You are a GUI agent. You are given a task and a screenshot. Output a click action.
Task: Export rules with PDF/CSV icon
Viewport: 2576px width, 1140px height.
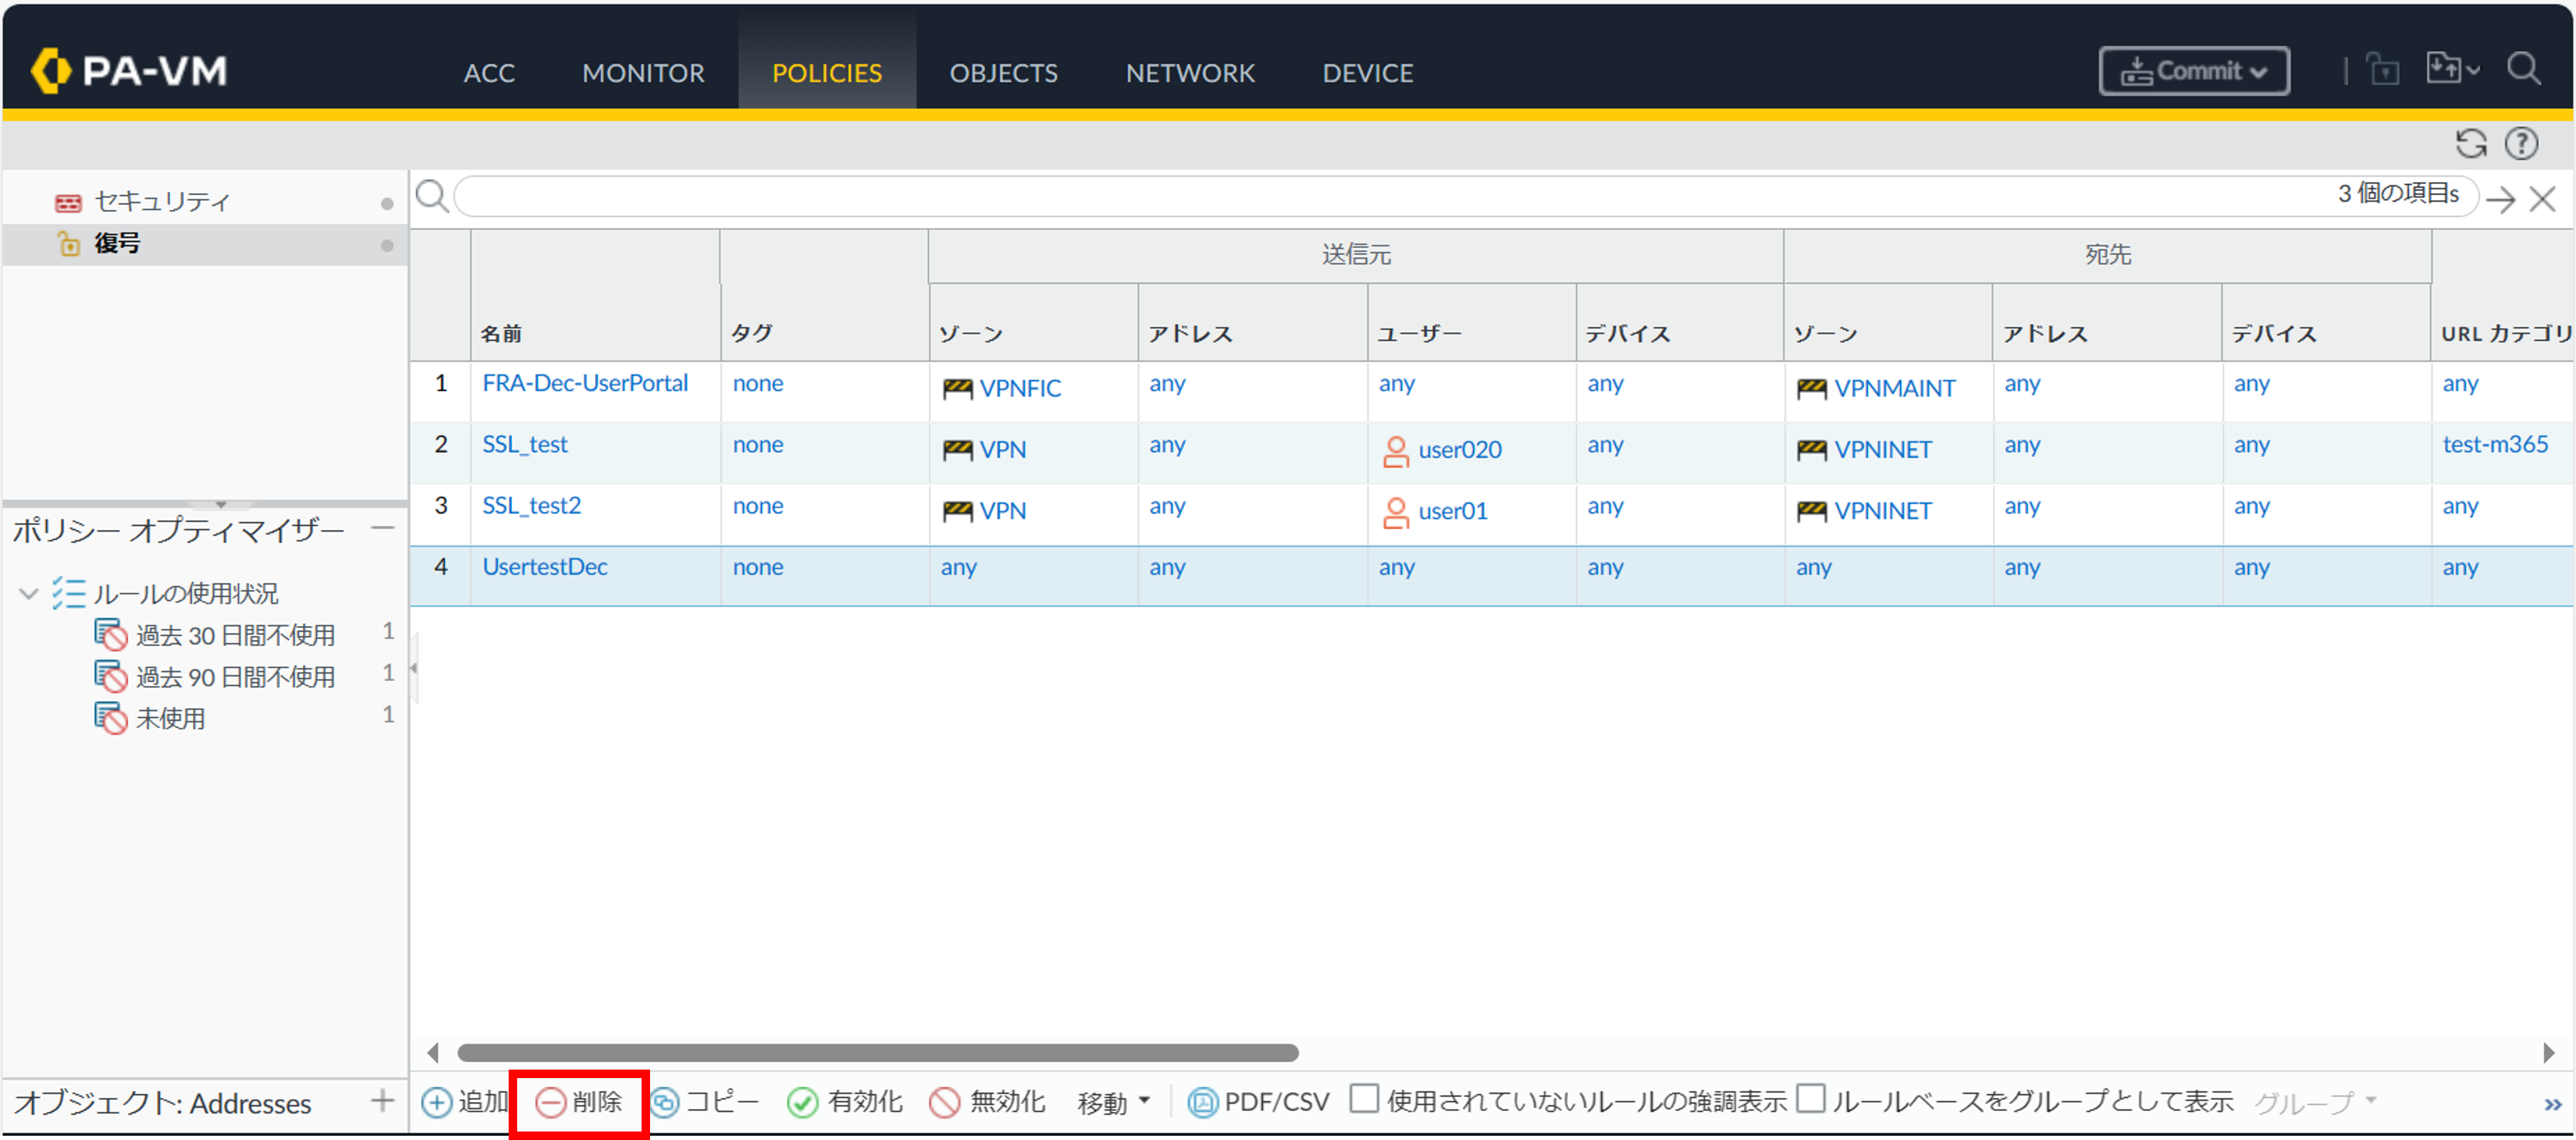pyautogui.click(x=1202, y=1102)
